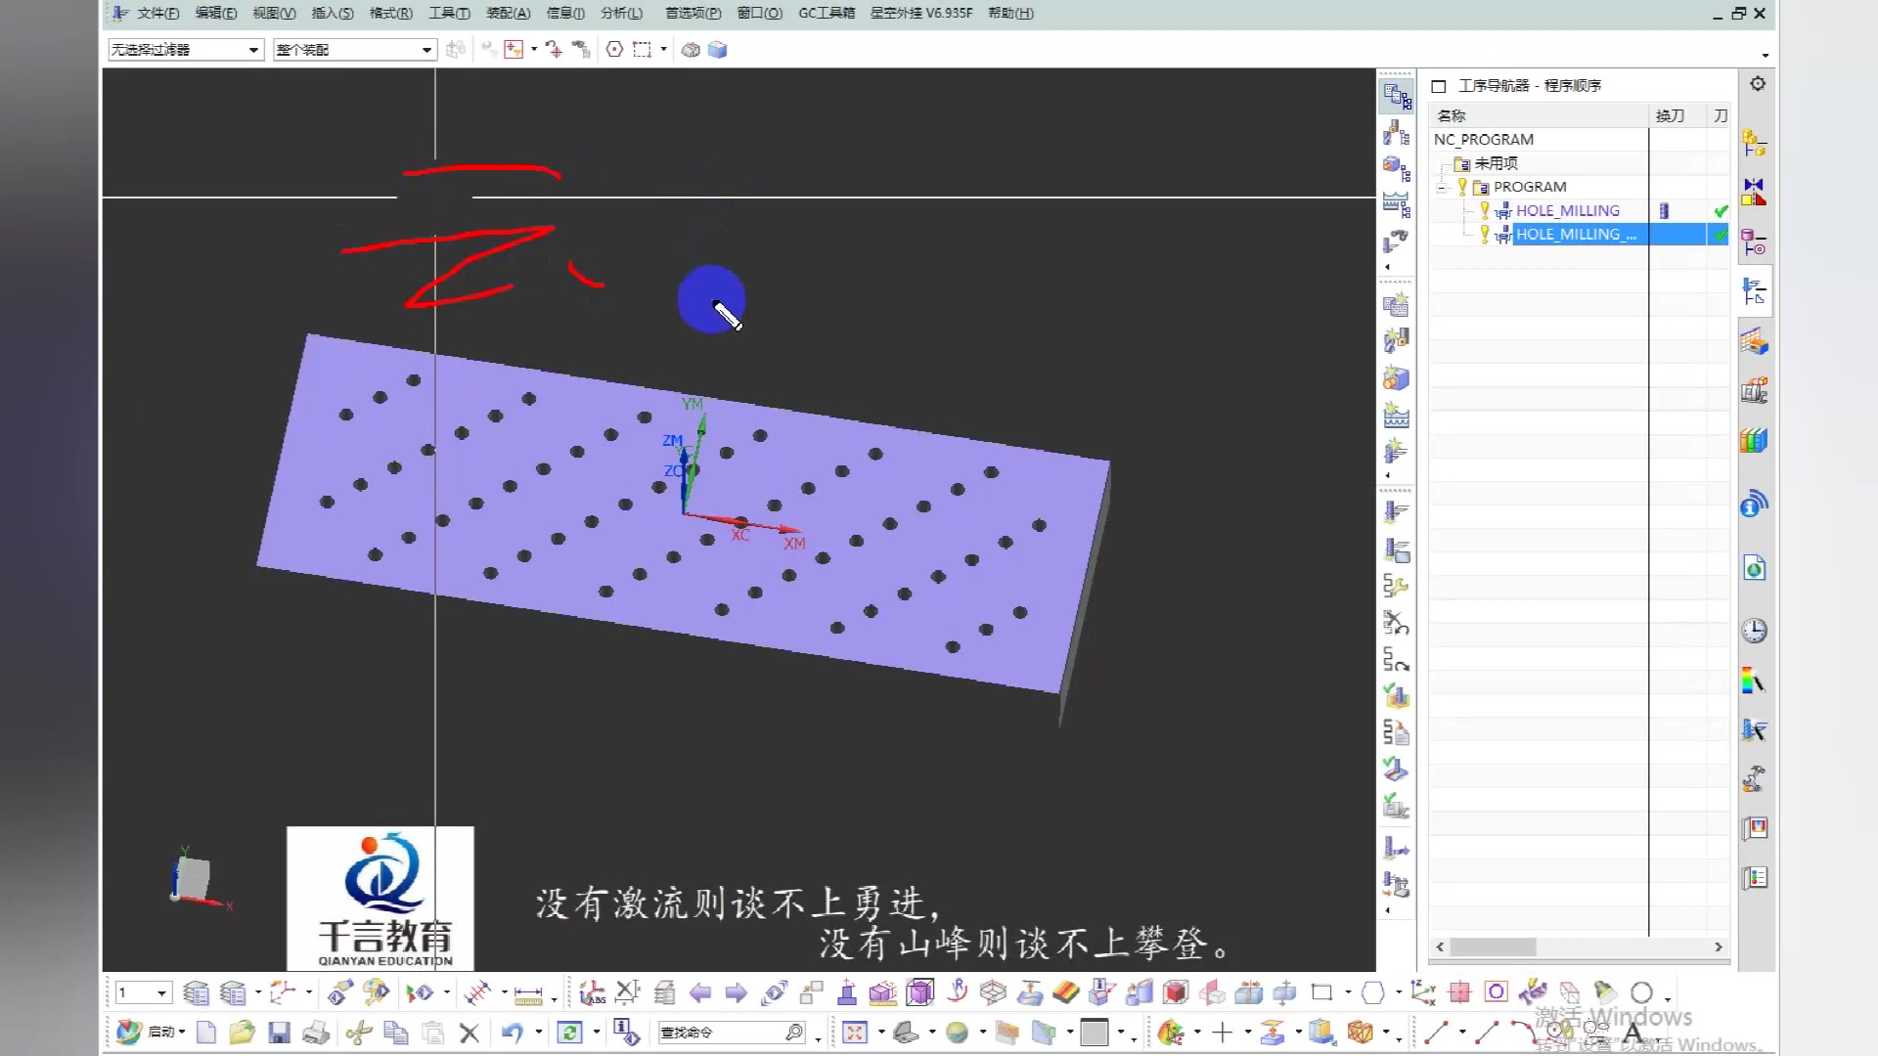This screenshot has height=1056, width=1878.
Task: Click the stacked books library icon on right sidebar
Action: click(x=1754, y=440)
